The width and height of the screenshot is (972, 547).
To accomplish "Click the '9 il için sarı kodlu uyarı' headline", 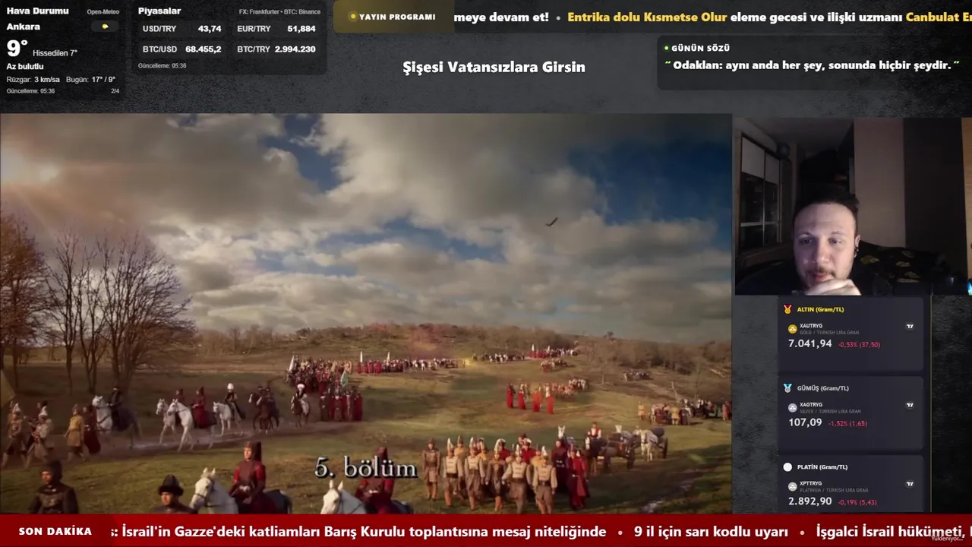I will [x=711, y=532].
